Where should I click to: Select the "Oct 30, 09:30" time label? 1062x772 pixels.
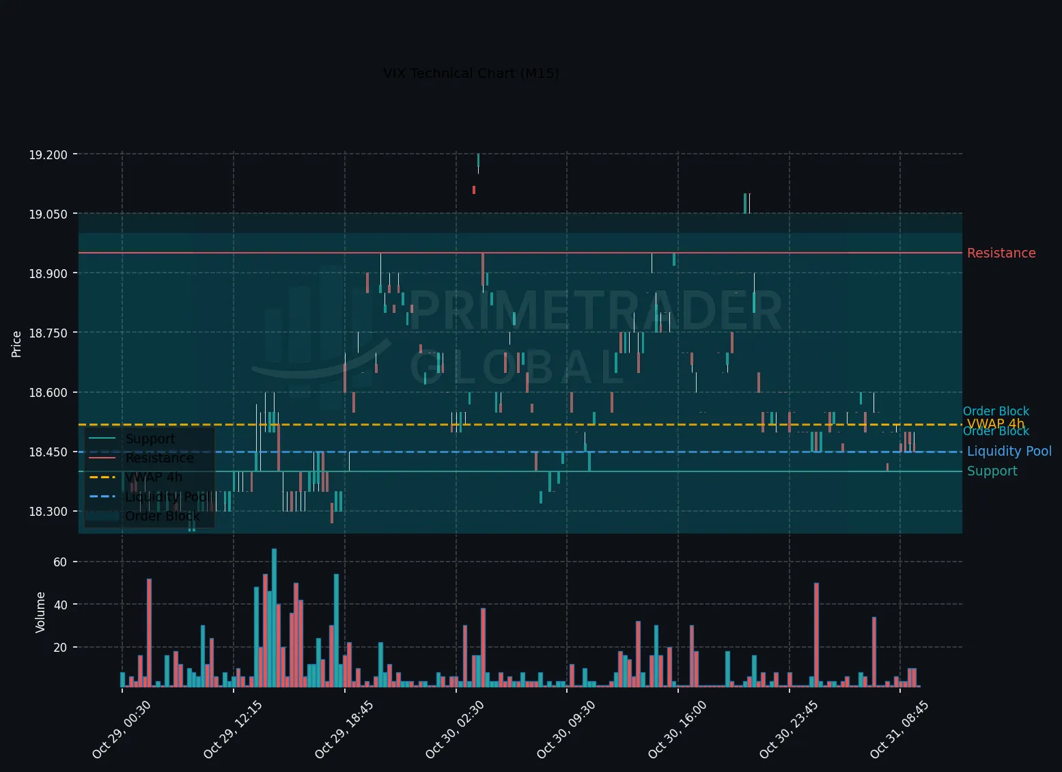(566, 729)
